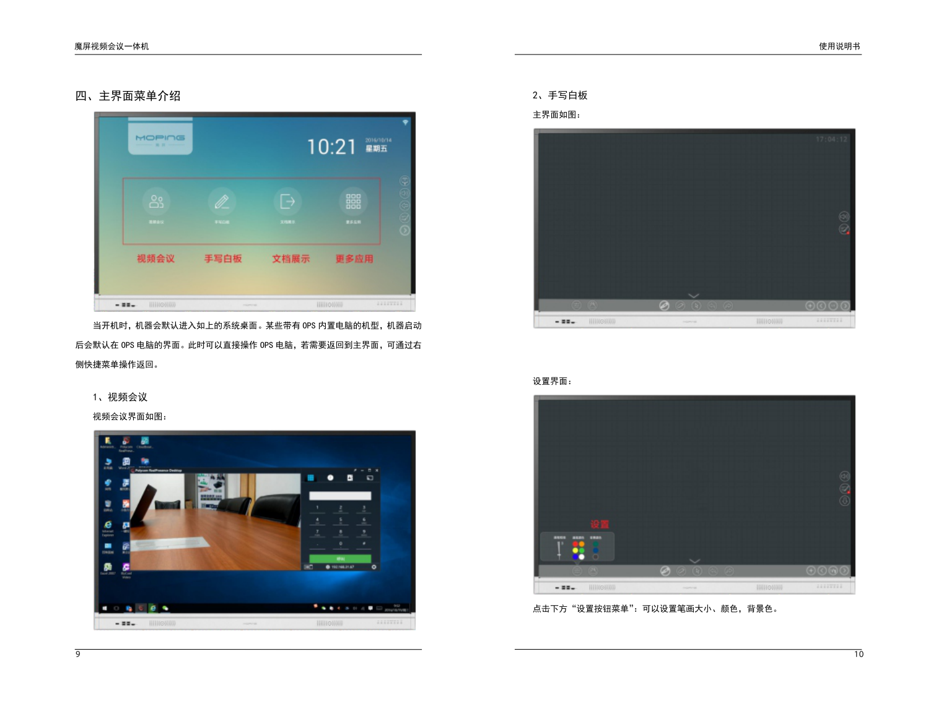Click the Windows Start button in taskbar
The image size is (936, 701).
pyautogui.click(x=104, y=608)
